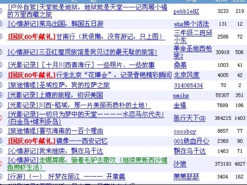Open the thread 好梦在丽江 开章篇
Screen dimensions: 247x185
[66, 177]
